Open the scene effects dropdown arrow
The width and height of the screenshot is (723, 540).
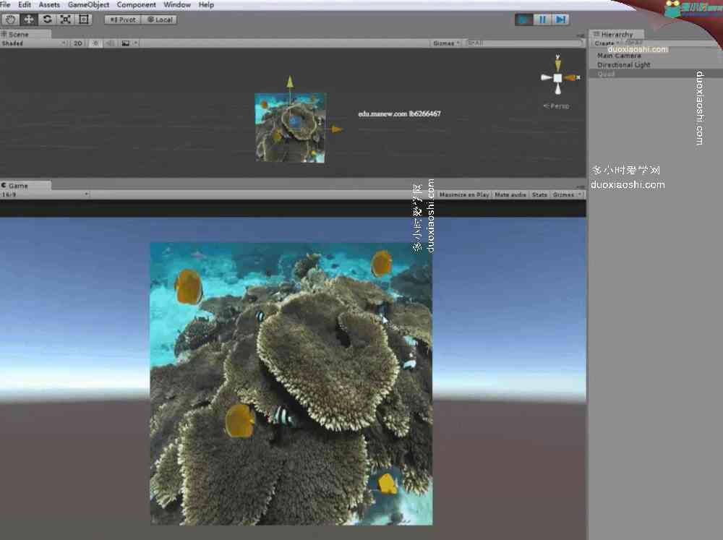click(x=136, y=43)
